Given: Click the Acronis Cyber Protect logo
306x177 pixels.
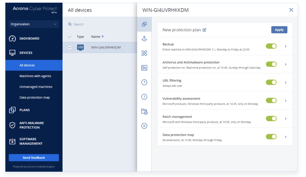Looking at the screenshot, I should (x=35, y=9).
